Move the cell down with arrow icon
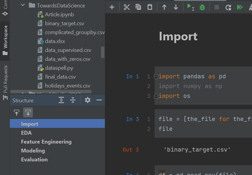 point(176,7)
